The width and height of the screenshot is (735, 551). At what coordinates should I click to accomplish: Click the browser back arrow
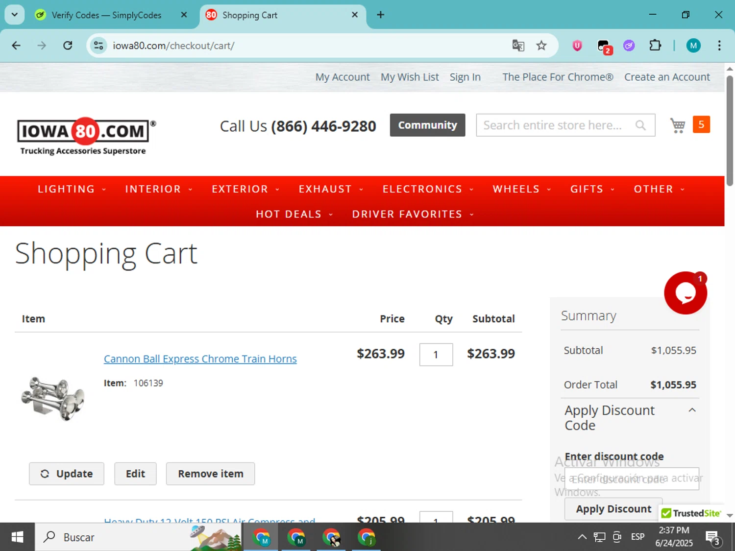(x=16, y=46)
